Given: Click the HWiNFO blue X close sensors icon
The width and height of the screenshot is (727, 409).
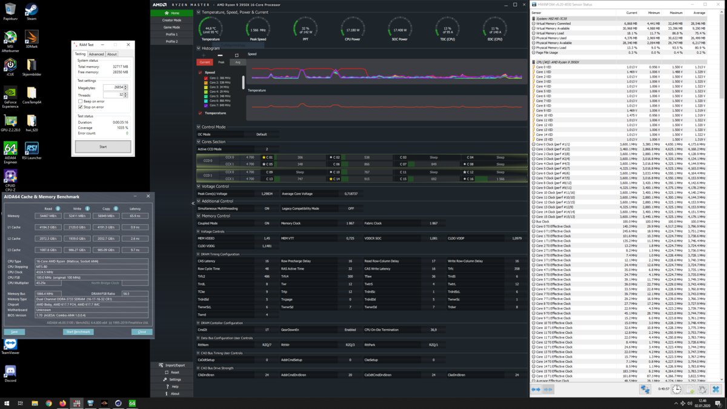Looking at the screenshot, I should coord(715,390).
